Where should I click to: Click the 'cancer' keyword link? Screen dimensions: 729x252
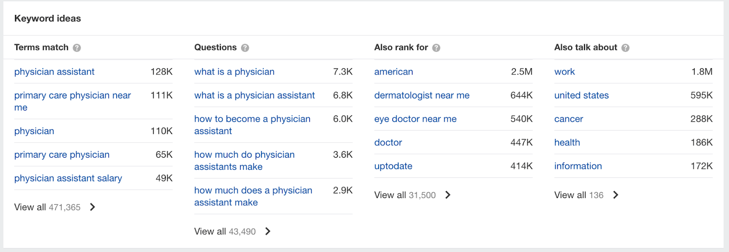[x=569, y=119]
